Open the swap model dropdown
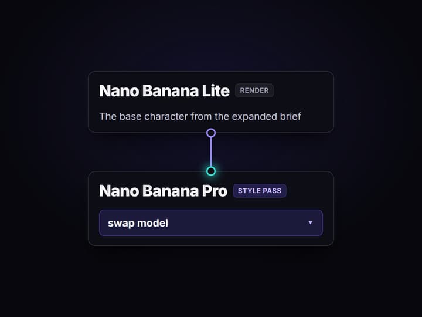 tap(211, 223)
